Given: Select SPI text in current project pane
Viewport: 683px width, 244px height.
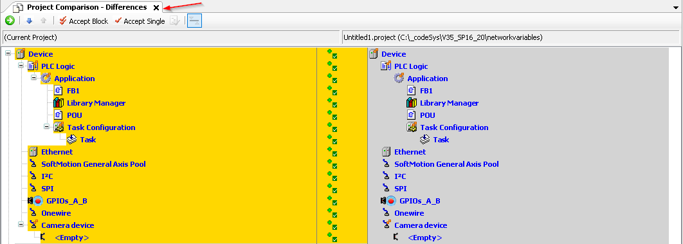Looking at the screenshot, I should tap(48, 189).
